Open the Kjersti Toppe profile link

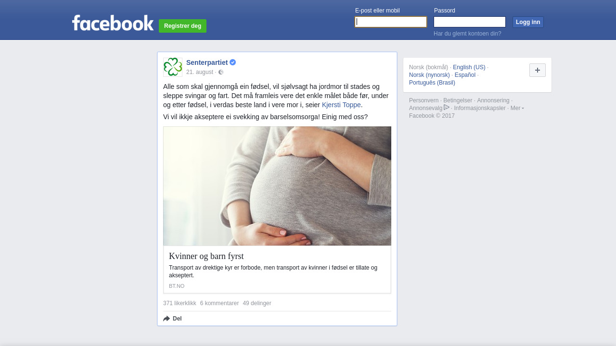coord(341,105)
